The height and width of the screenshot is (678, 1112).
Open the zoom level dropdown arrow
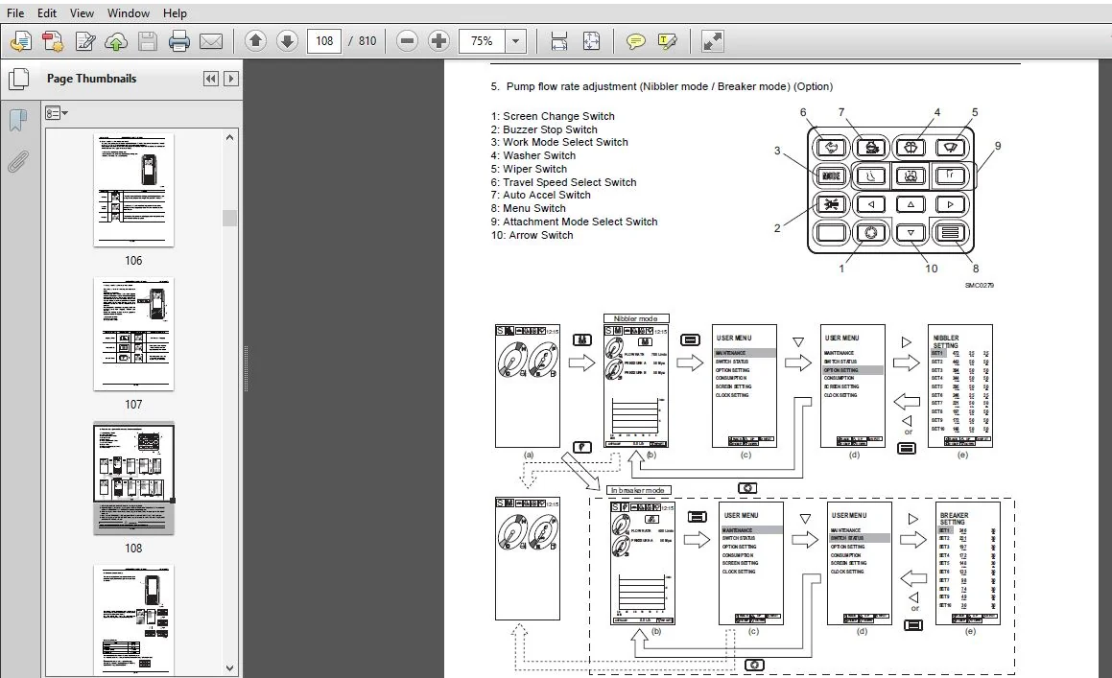coord(515,41)
